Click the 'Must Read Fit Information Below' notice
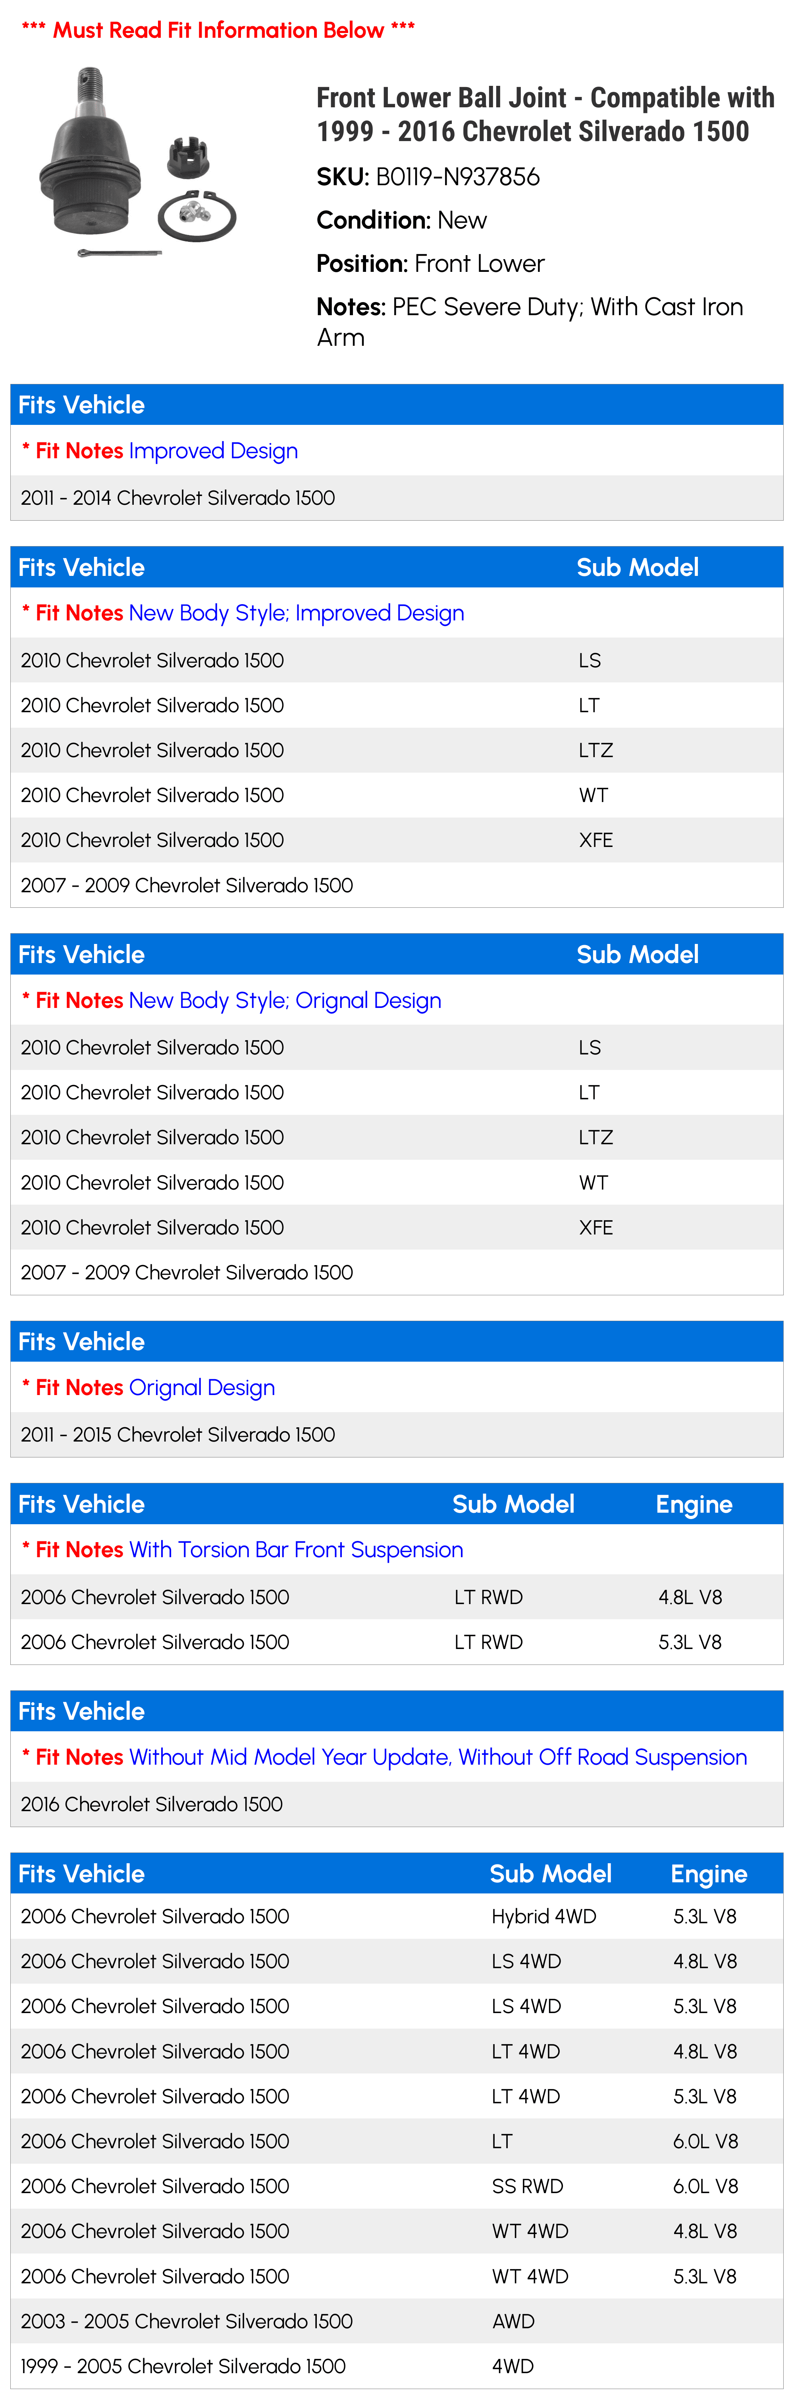The height and width of the screenshot is (2399, 794). (x=218, y=30)
